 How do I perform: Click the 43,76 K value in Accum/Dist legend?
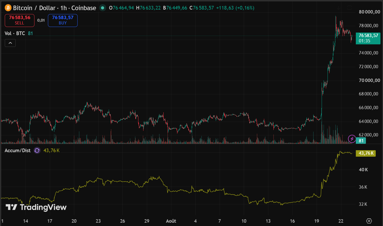pos(52,150)
